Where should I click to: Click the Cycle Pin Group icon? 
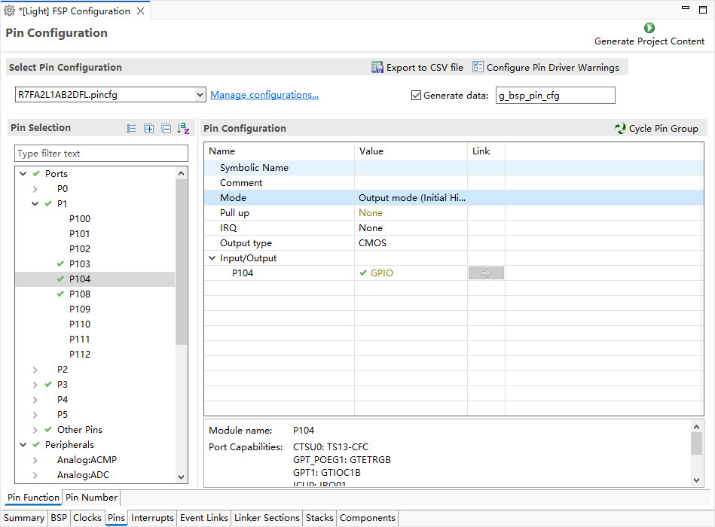pos(620,129)
